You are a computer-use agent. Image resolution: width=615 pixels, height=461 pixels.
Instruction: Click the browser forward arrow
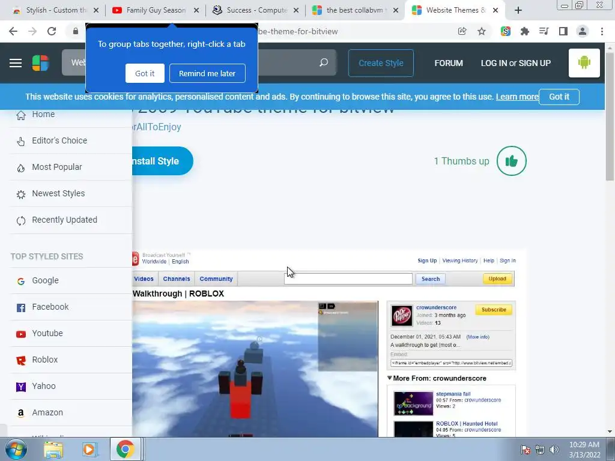tap(32, 31)
